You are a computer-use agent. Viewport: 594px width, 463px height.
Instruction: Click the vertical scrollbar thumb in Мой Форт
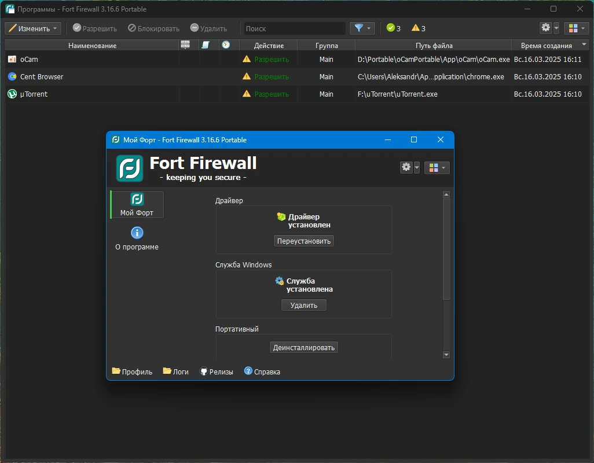(446, 249)
